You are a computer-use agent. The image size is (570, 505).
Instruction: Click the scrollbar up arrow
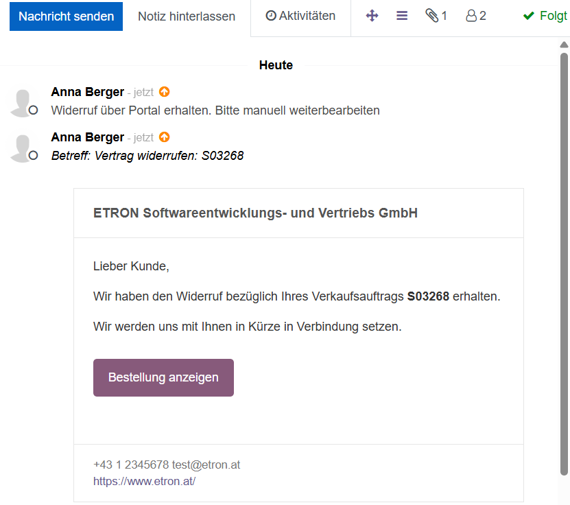pyautogui.click(x=564, y=45)
